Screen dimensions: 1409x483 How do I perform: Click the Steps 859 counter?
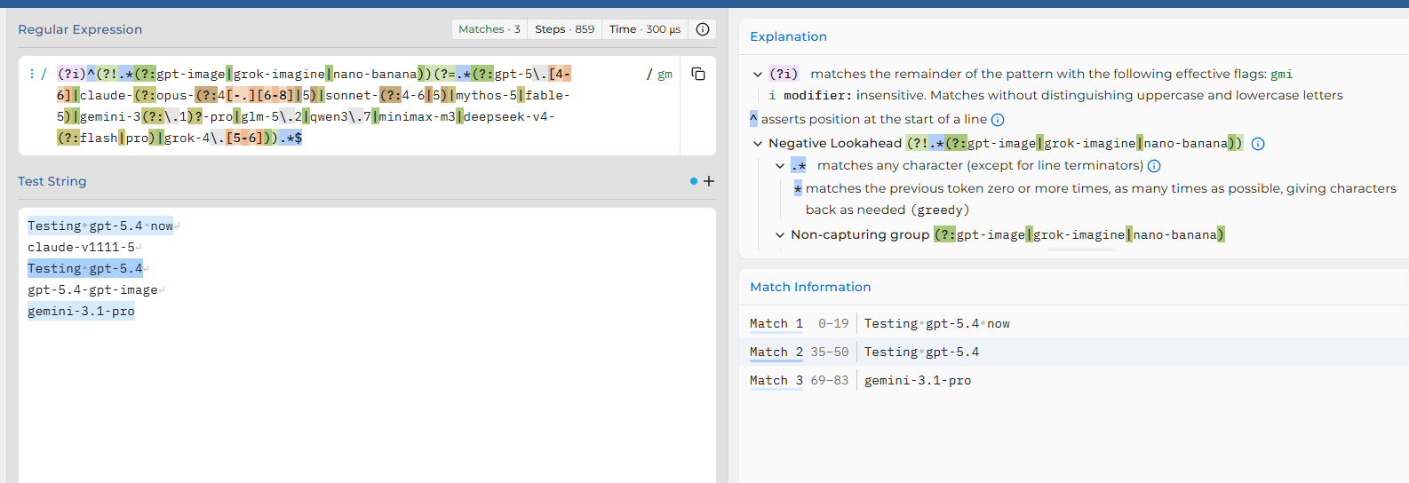pos(564,29)
